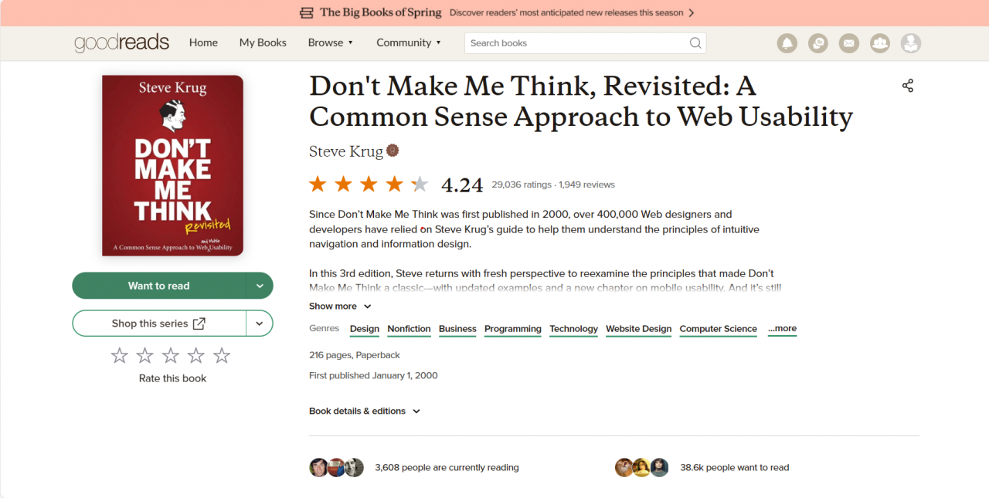The height and width of the screenshot is (498, 989).
Task: Expand the Shop this series dropdown
Action: coord(259,323)
